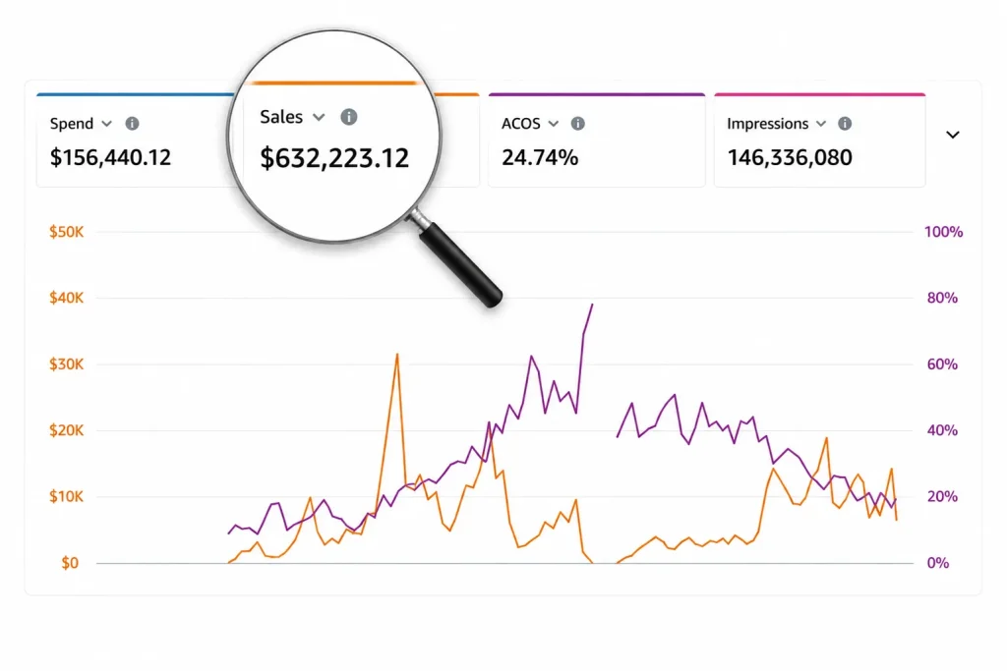Select the ACOS metric card

coord(597,140)
